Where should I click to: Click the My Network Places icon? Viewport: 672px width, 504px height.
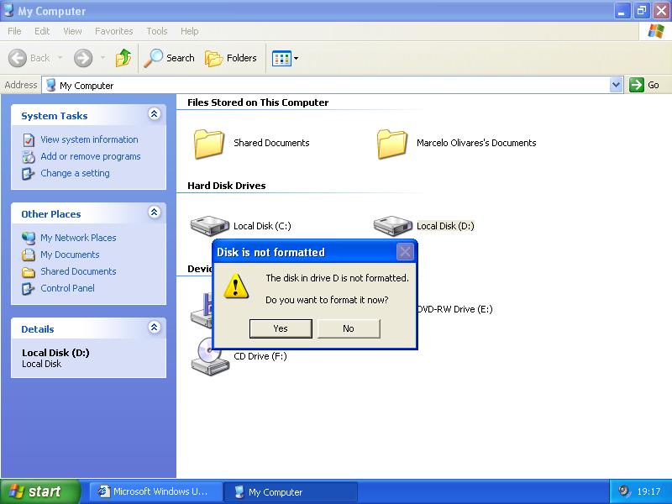tap(29, 238)
